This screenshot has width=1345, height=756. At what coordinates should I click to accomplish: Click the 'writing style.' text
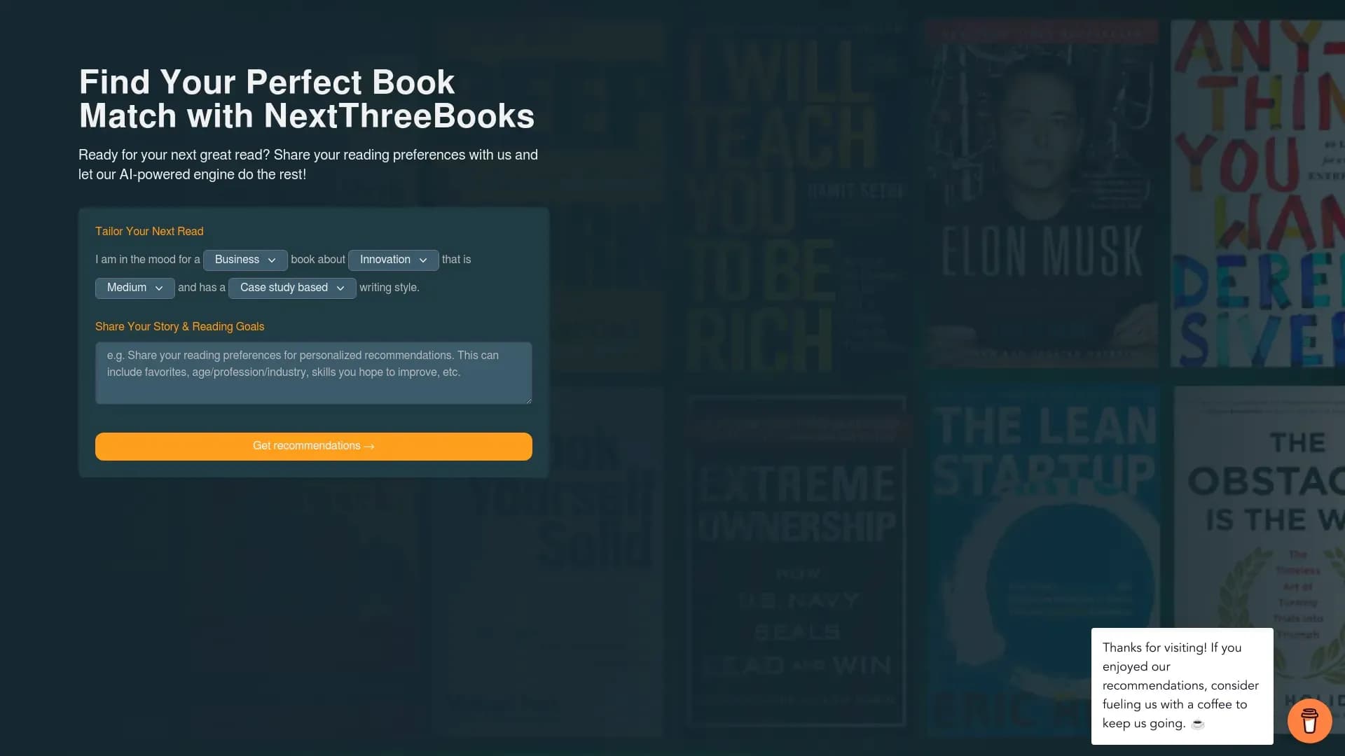click(389, 288)
